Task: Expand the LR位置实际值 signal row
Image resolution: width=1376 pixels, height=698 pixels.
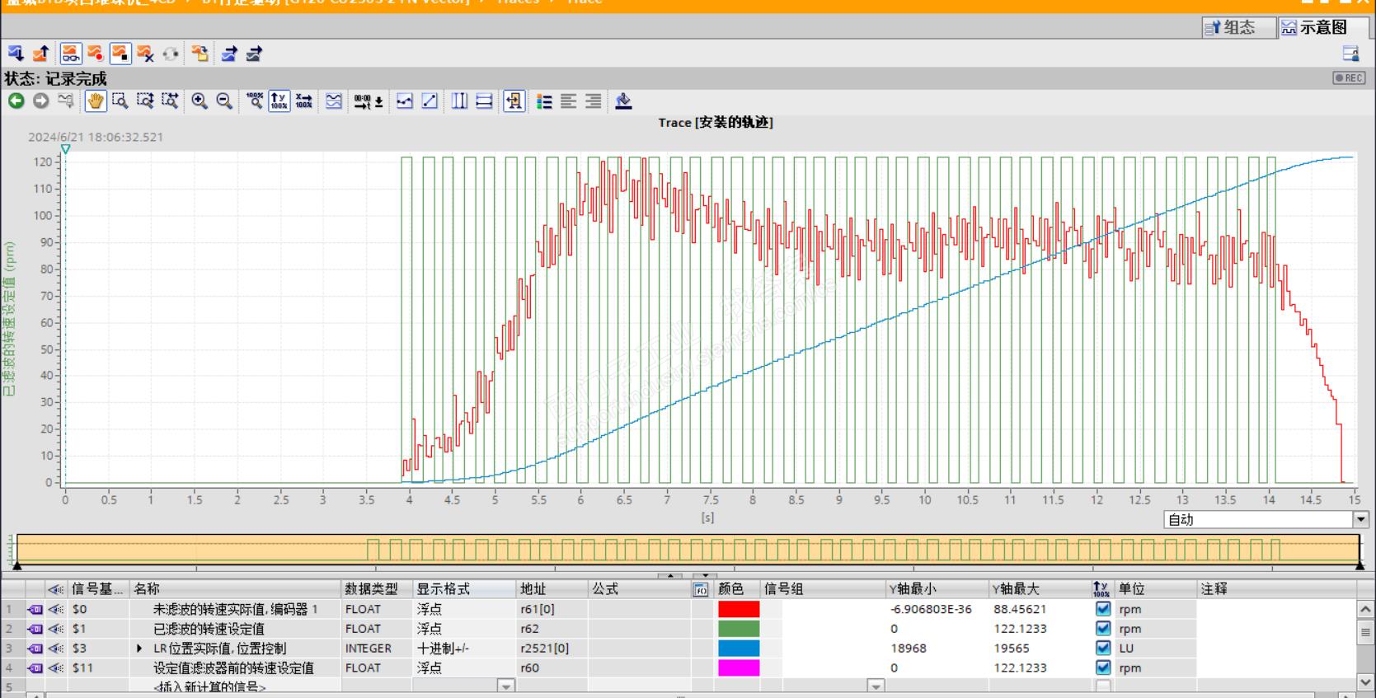Action: coord(139,649)
